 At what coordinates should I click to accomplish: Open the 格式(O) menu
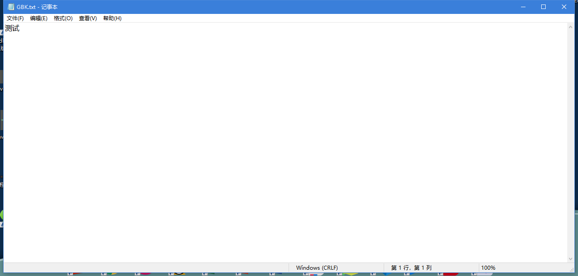click(x=63, y=18)
